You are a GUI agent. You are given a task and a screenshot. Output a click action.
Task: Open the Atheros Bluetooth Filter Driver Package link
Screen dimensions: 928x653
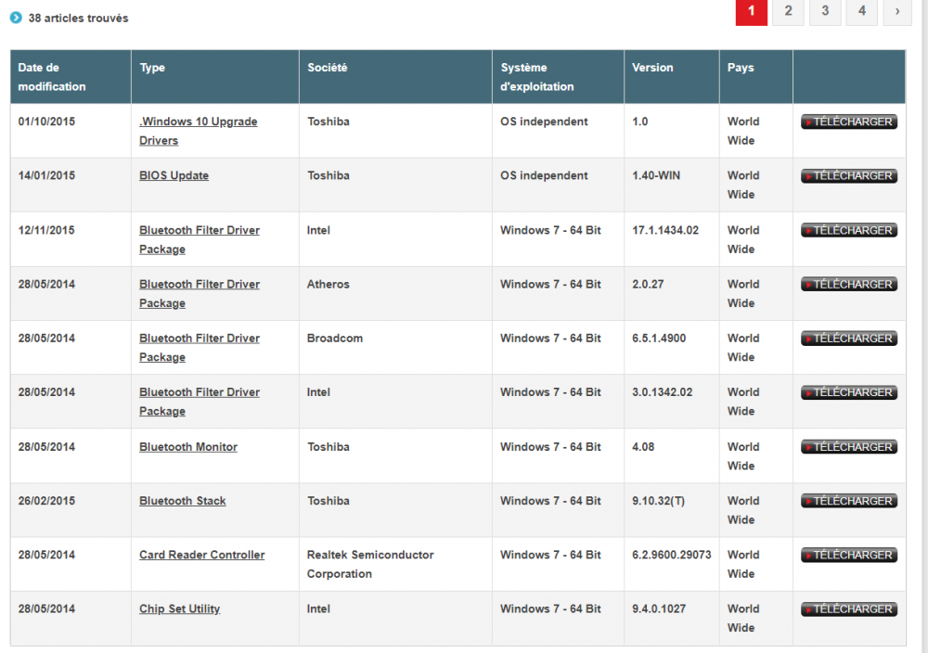point(200,293)
